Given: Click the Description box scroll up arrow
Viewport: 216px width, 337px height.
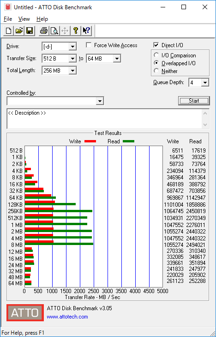Looking at the screenshot, I should (205, 113).
